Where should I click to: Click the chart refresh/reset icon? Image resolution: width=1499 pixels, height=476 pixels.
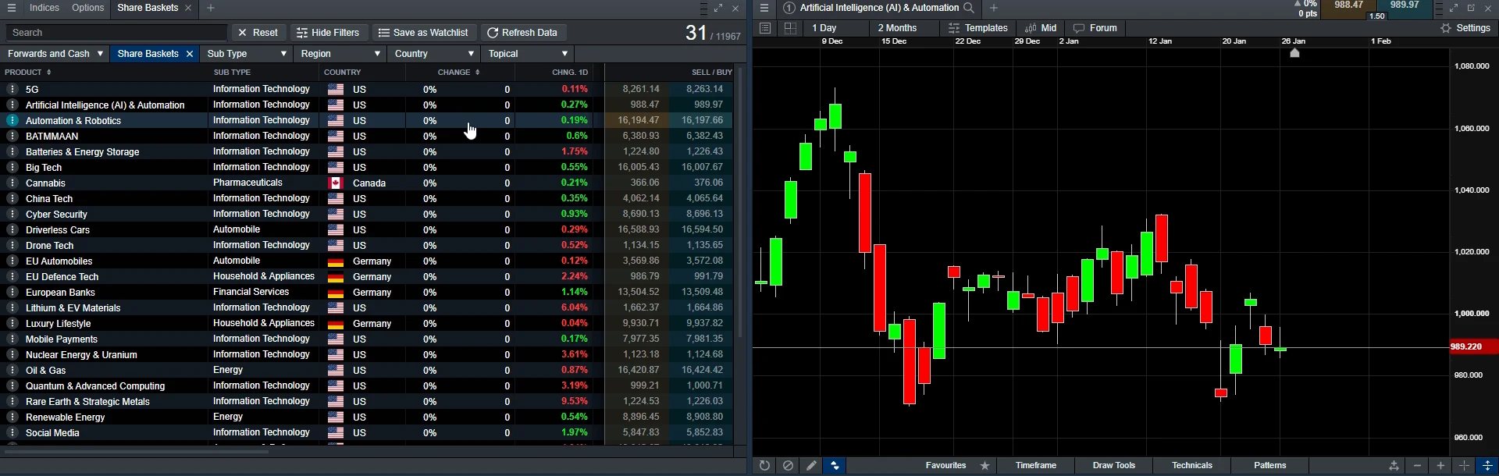pos(764,466)
